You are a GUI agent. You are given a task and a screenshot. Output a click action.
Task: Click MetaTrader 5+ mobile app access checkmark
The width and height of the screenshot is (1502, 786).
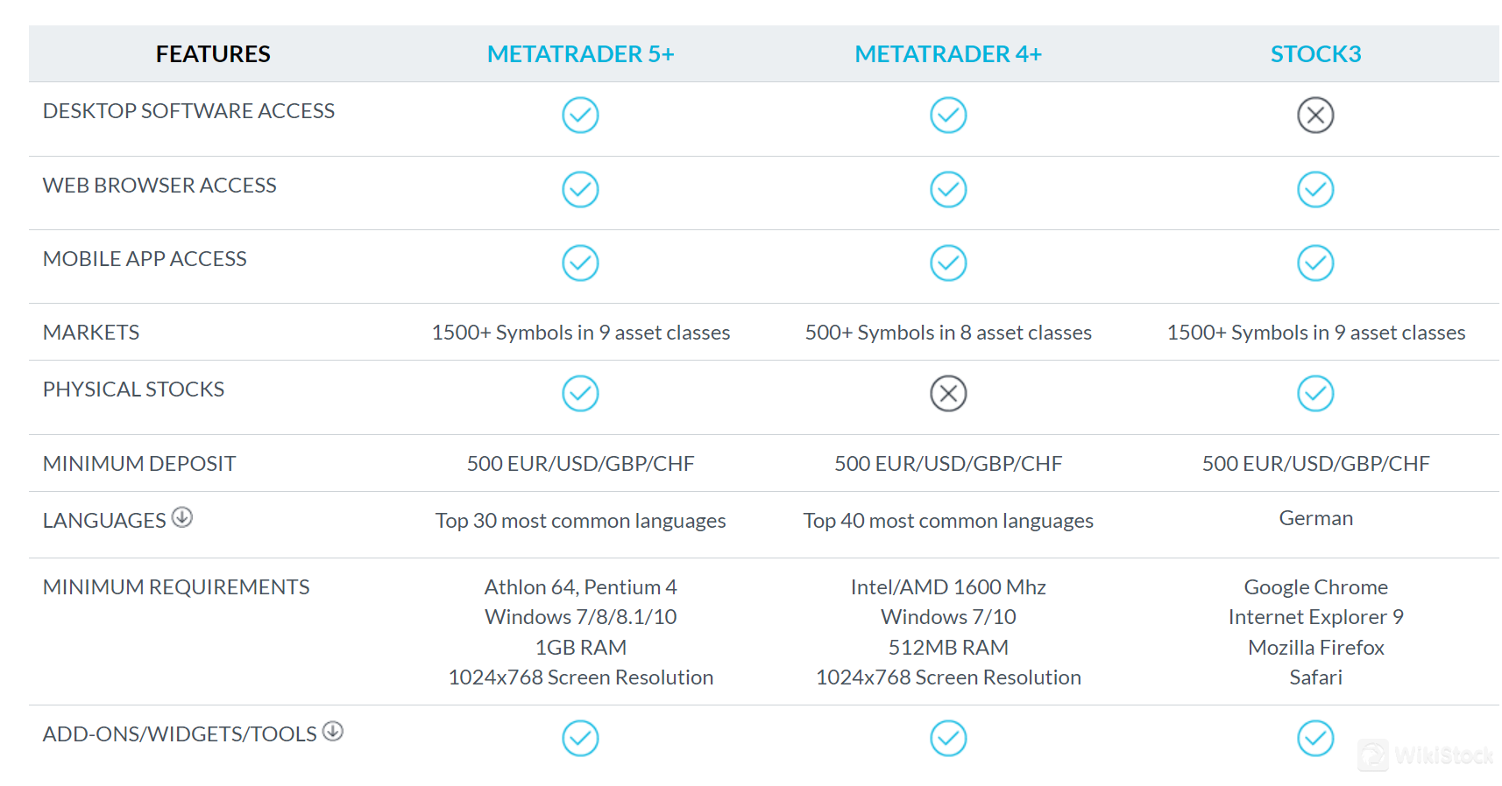coord(580,263)
